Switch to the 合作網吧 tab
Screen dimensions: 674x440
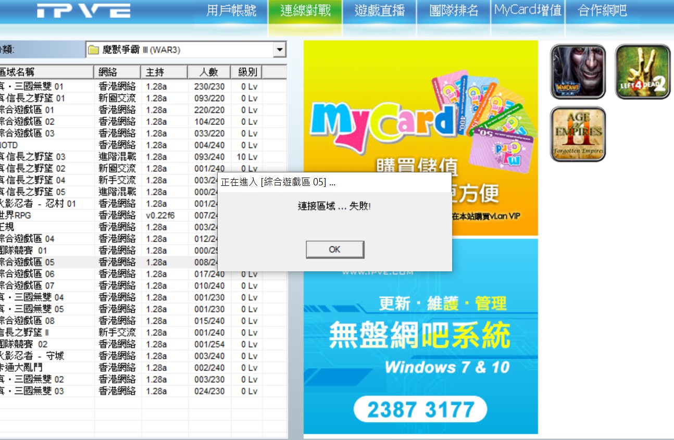click(x=602, y=10)
